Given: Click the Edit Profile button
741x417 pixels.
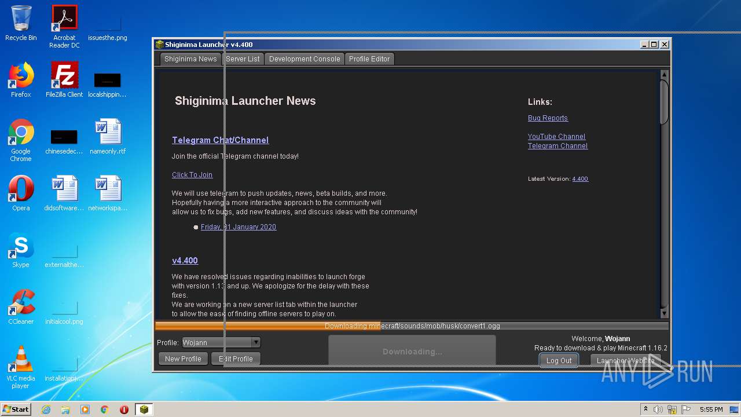Looking at the screenshot, I should (x=236, y=359).
